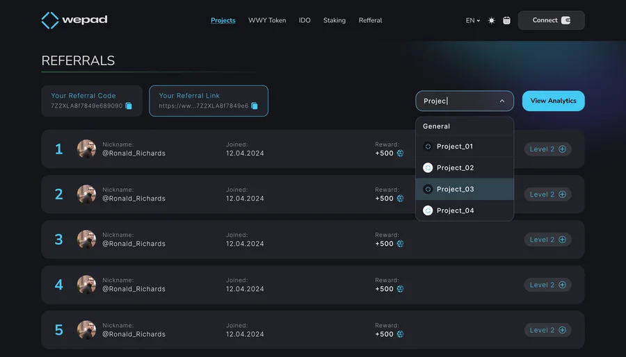626x357 pixels.
Task: Click the wallet icon inside Connect button
Action: tap(565, 20)
